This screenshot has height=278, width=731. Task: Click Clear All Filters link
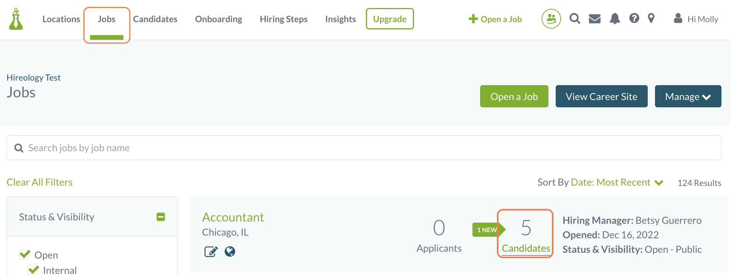(39, 182)
